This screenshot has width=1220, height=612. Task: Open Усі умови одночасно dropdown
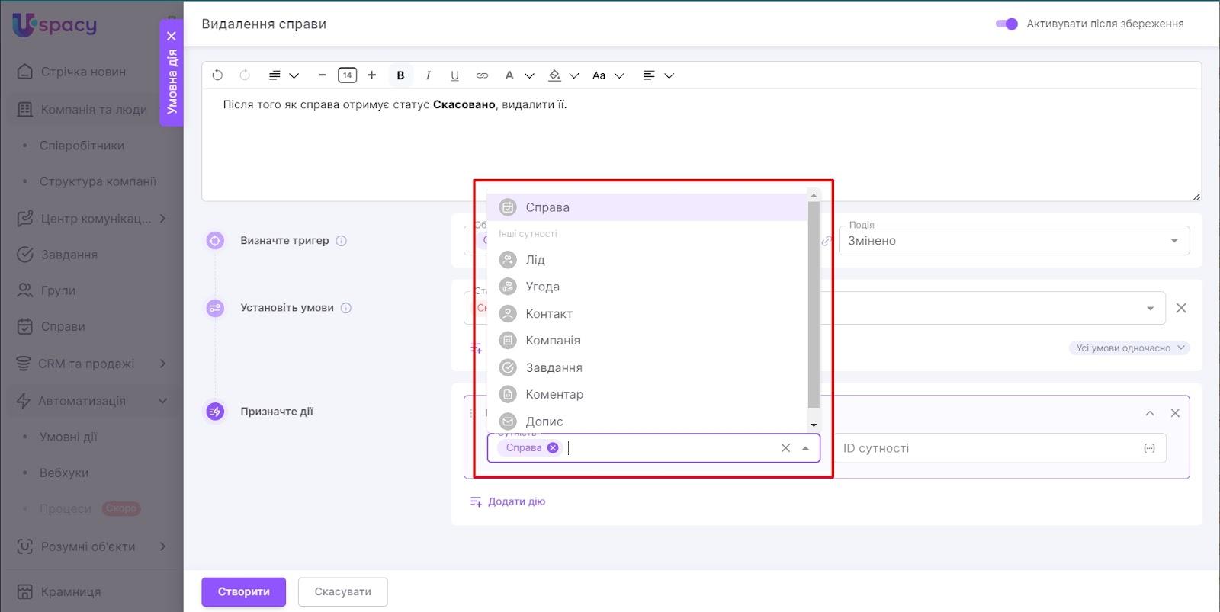coord(1128,348)
